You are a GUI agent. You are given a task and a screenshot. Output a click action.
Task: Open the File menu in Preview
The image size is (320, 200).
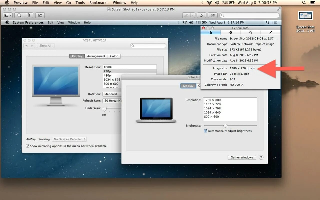coord(35,3)
